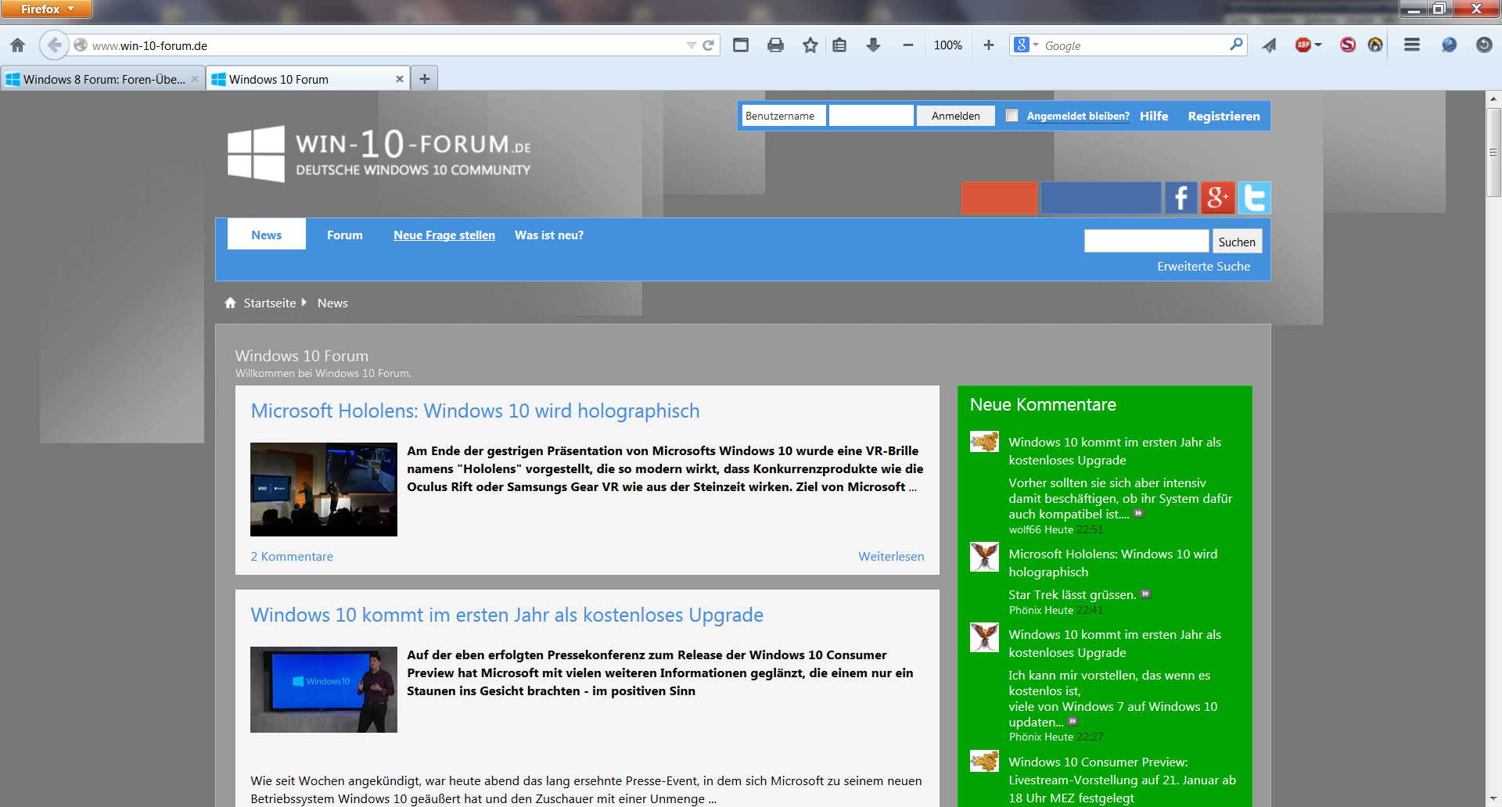Click the Benutzername login field
This screenshot has height=807, width=1502.
pos(784,116)
